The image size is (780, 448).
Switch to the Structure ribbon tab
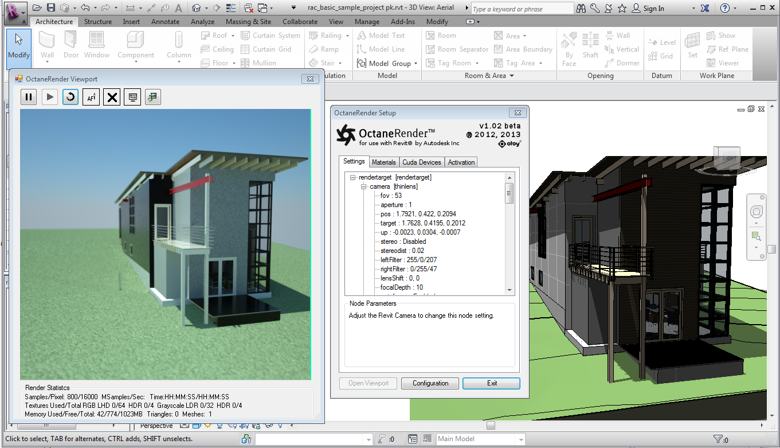pos(98,22)
